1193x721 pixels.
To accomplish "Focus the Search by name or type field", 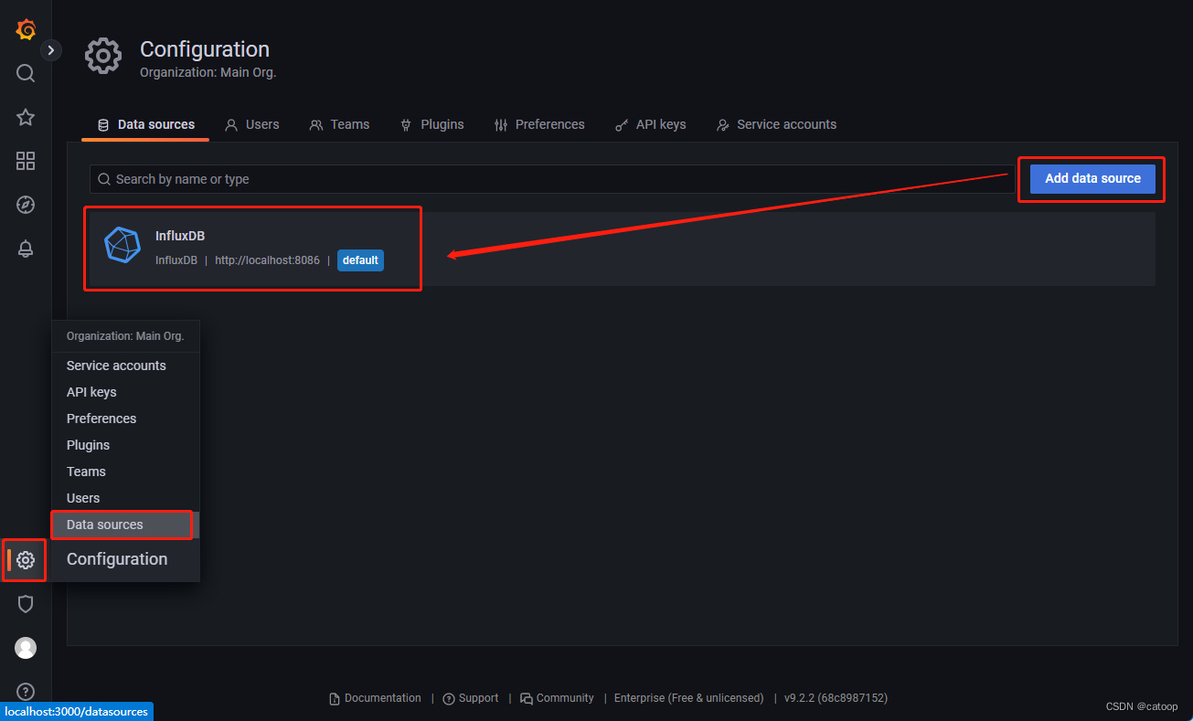I will (x=552, y=179).
